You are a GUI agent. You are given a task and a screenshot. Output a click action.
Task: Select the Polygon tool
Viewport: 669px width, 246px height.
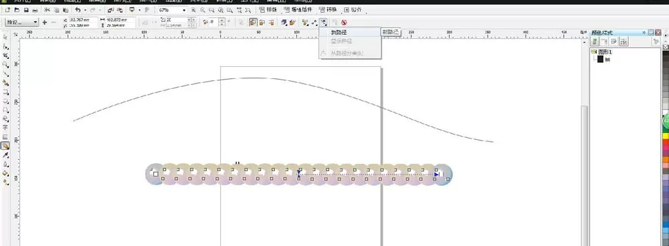[x=5, y=110]
